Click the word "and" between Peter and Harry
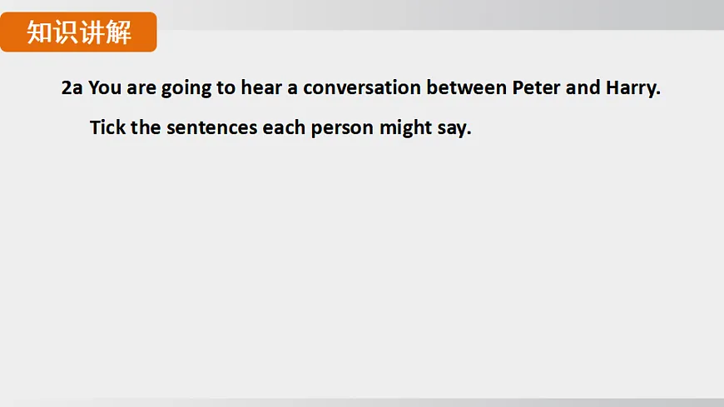Image resolution: width=724 pixels, height=407 pixels. coord(583,87)
